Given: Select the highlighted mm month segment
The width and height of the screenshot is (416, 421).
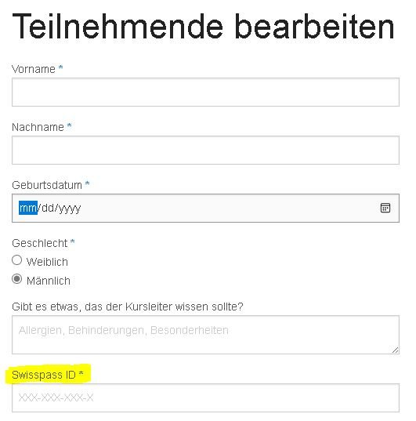Looking at the screenshot, I should pos(28,208).
